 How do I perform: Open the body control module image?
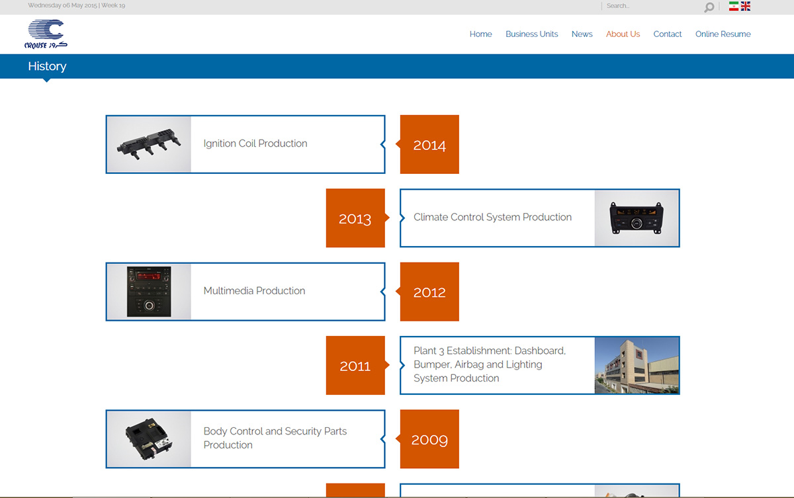(x=149, y=439)
